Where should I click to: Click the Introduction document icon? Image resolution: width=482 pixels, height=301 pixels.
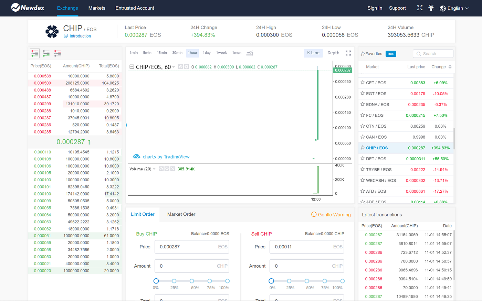click(x=66, y=36)
